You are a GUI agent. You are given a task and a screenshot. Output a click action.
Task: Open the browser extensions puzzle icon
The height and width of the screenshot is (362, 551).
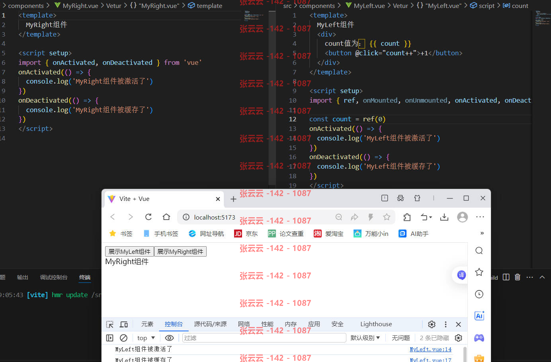pyautogui.click(x=407, y=217)
